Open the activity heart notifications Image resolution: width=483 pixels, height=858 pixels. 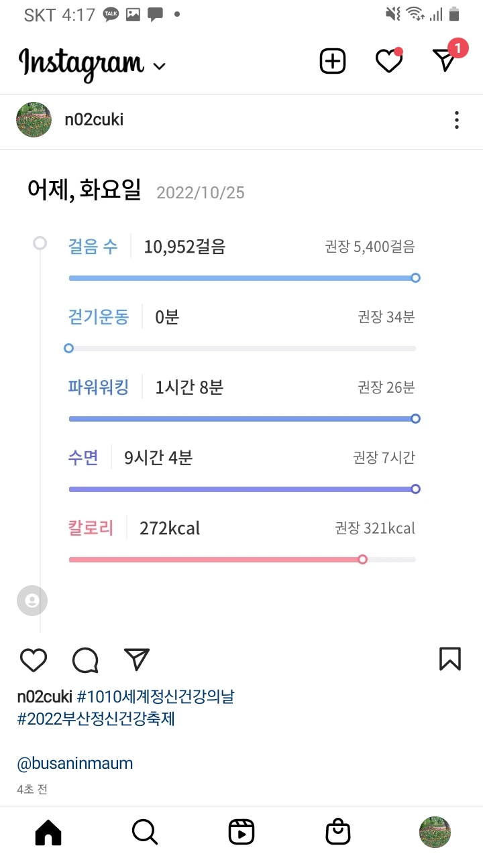(388, 61)
